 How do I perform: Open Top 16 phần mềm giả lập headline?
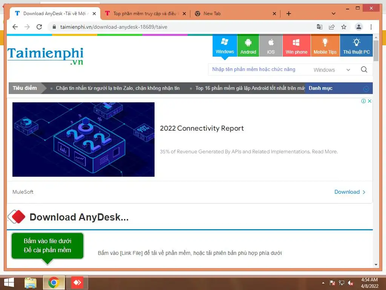point(250,88)
